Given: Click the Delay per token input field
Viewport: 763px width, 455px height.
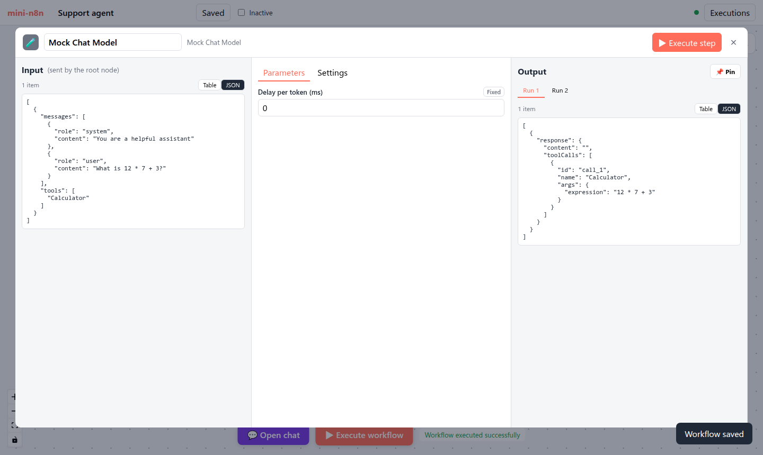Looking at the screenshot, I should pyautogui.click(x=381, y=108).
